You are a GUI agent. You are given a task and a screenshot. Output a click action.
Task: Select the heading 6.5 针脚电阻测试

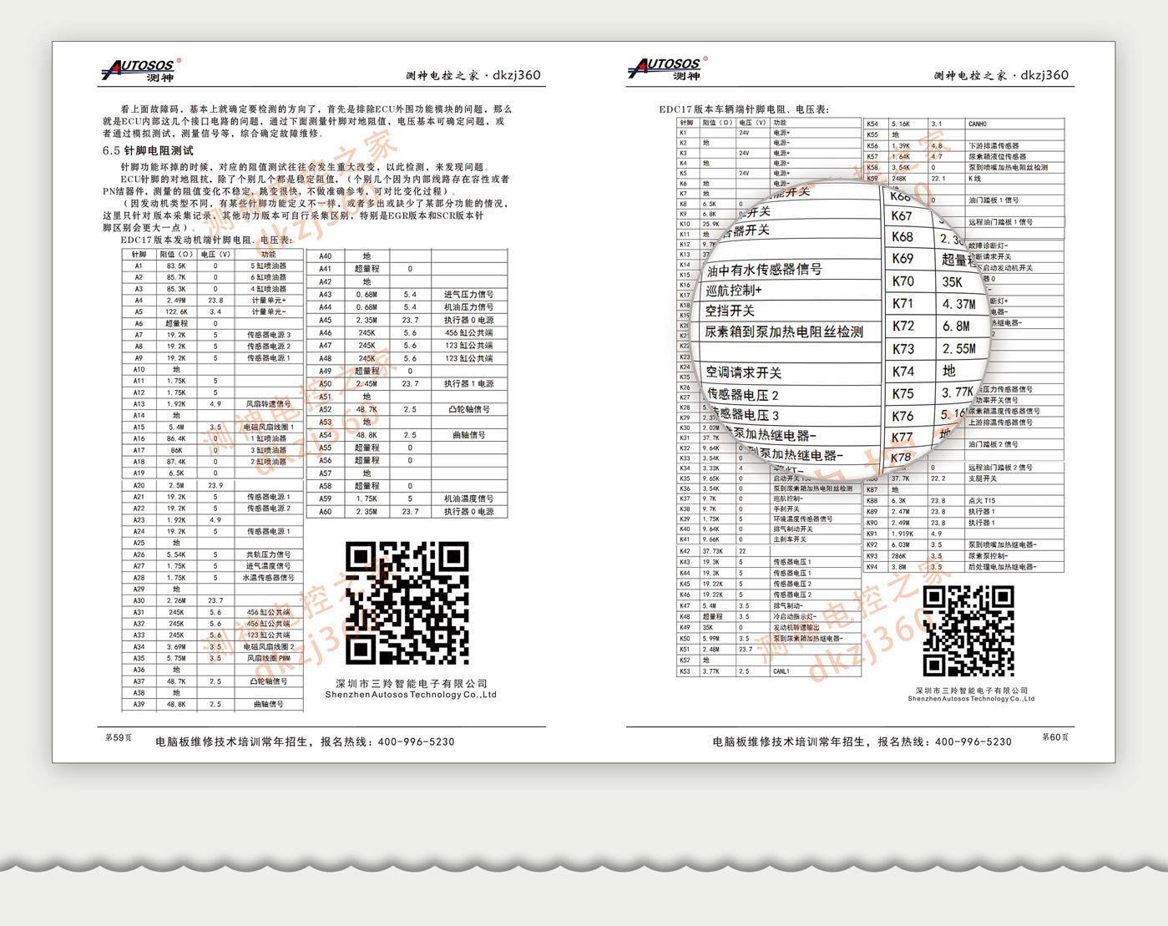[148, 151]
